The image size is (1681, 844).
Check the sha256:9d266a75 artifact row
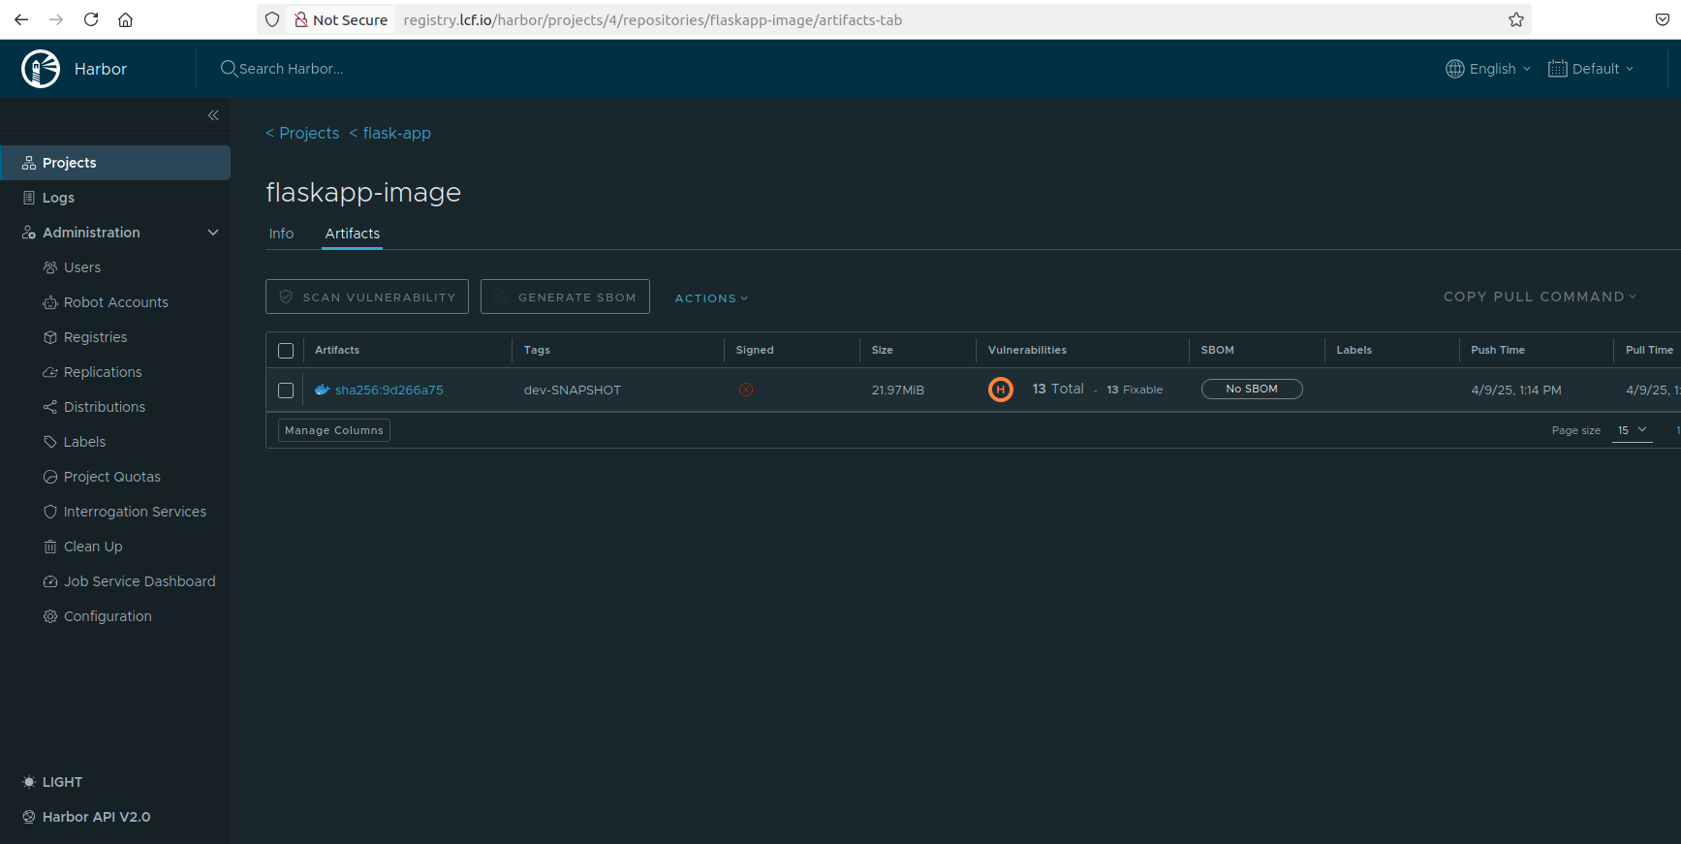pyautogui.click(x=286, y=391)
